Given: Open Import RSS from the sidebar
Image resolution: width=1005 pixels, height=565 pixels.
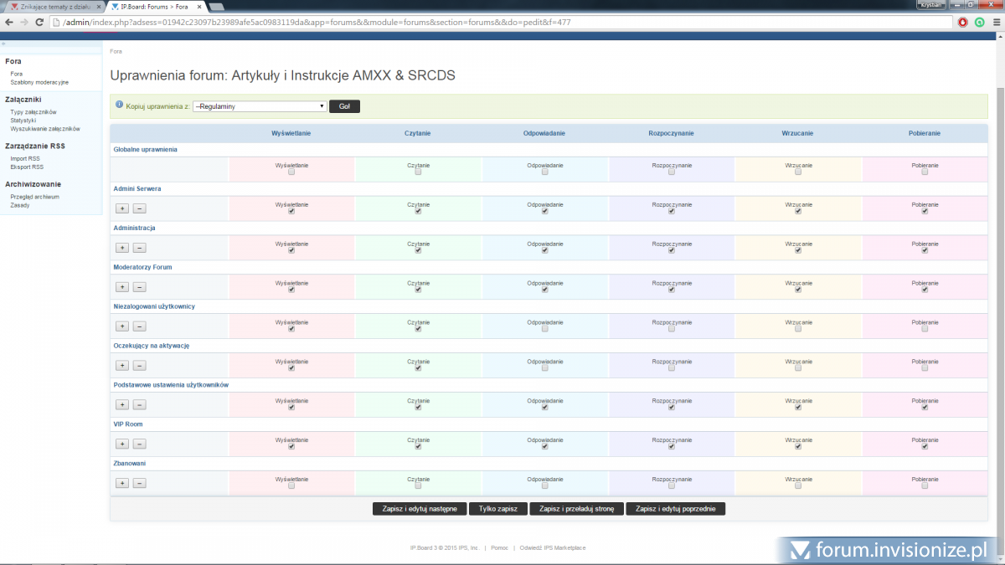Looking at the screenshot, I should [x=25, y=158].
